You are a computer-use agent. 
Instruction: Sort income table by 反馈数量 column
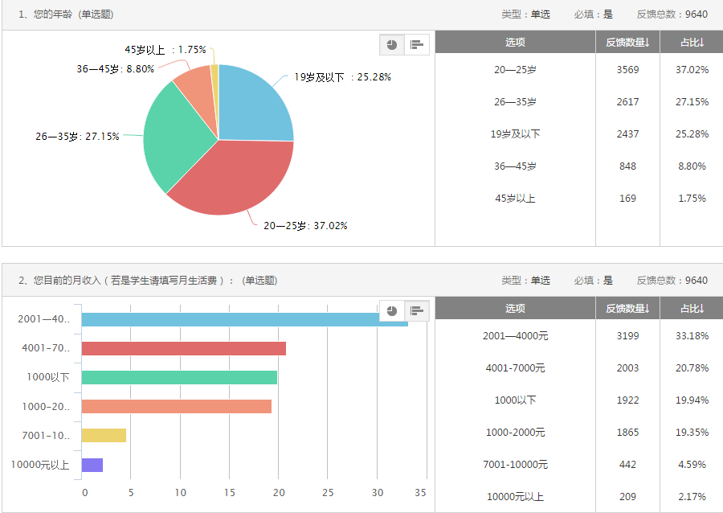pos(627,309)
